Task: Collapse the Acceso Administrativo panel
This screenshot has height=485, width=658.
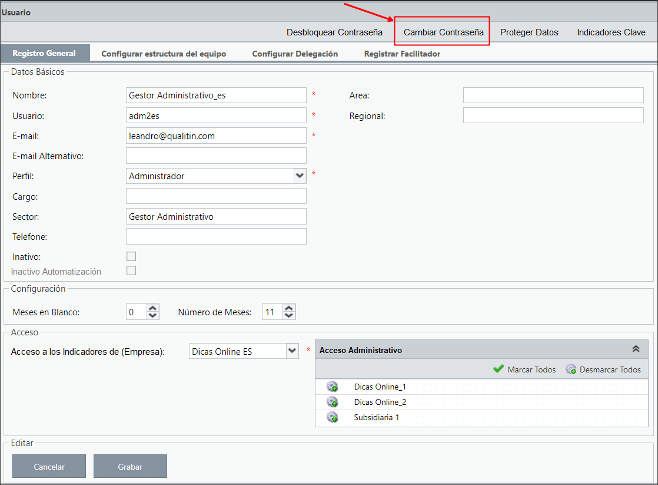Action: pos(636,349)
